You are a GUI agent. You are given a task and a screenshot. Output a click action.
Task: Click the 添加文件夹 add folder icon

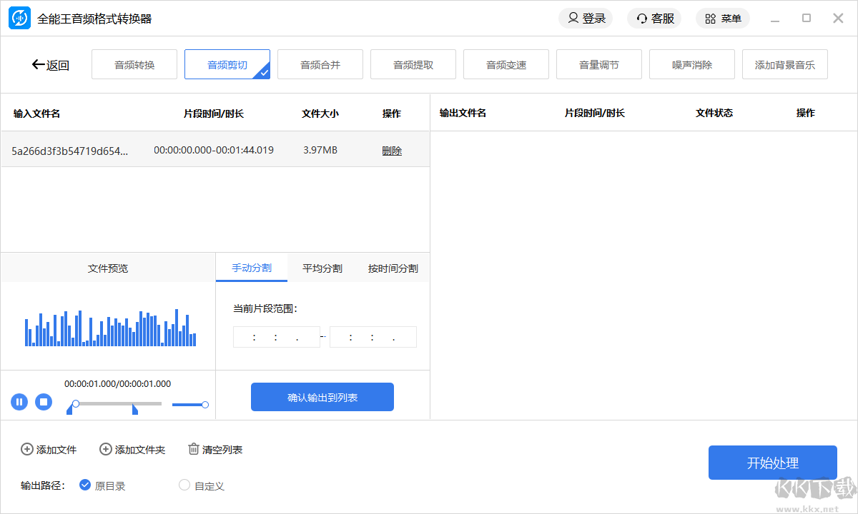coord(104,449)
